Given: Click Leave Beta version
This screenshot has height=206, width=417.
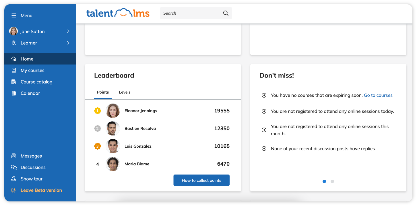Looking at the screenshot, I should (x=41, y=190).
